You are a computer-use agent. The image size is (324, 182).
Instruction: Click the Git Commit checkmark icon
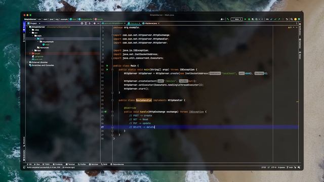(x=275, y=19)
